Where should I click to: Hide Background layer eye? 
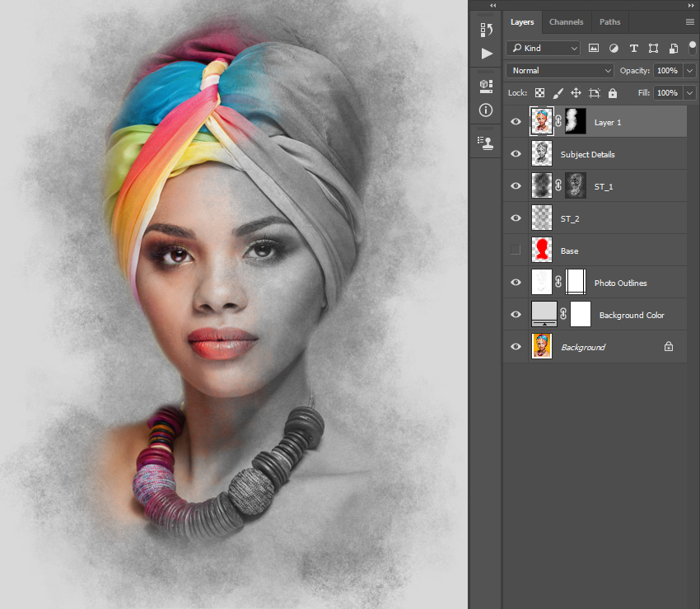[516, 347]
